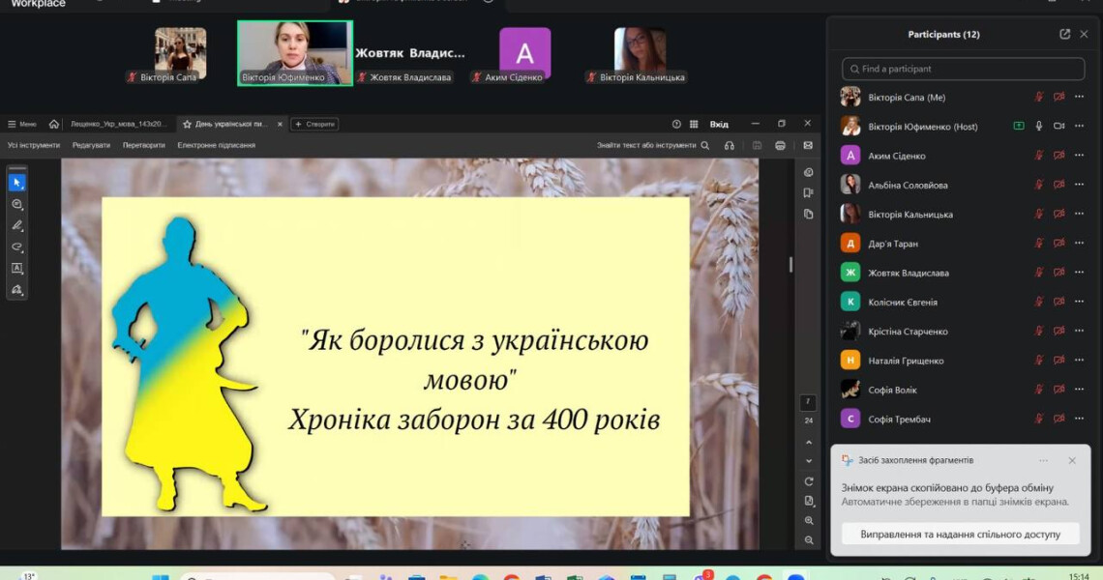Click the read aloud headphones icon
This screenshot has height=580, width=1103.
point(730,146)
